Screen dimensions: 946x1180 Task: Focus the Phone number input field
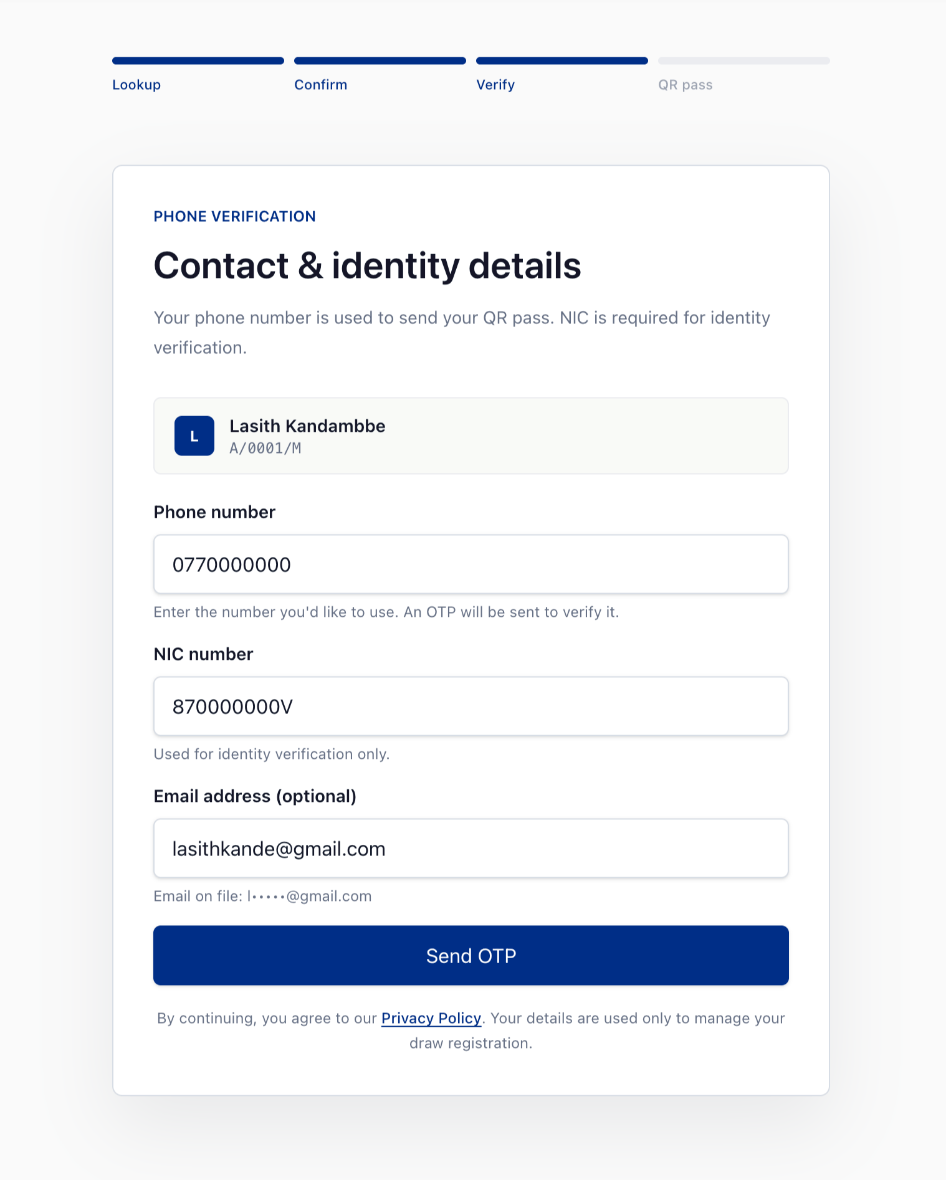pos(471,564)
